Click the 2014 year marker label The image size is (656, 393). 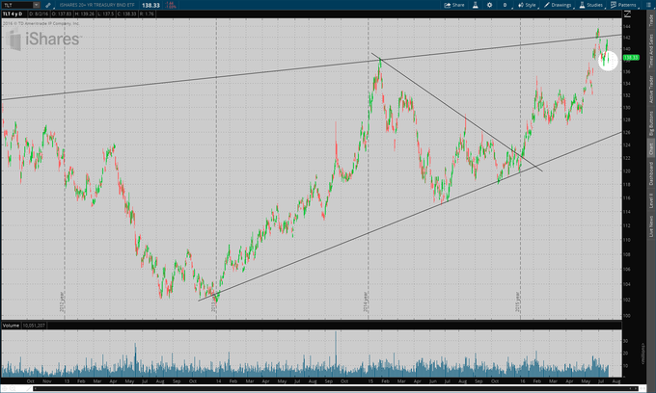click(366, 302)
